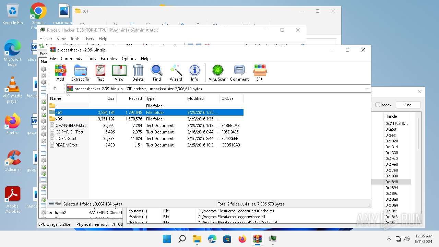Launch the Wizard tool
The height and width of the screenshot is (247, 439).
176,73
